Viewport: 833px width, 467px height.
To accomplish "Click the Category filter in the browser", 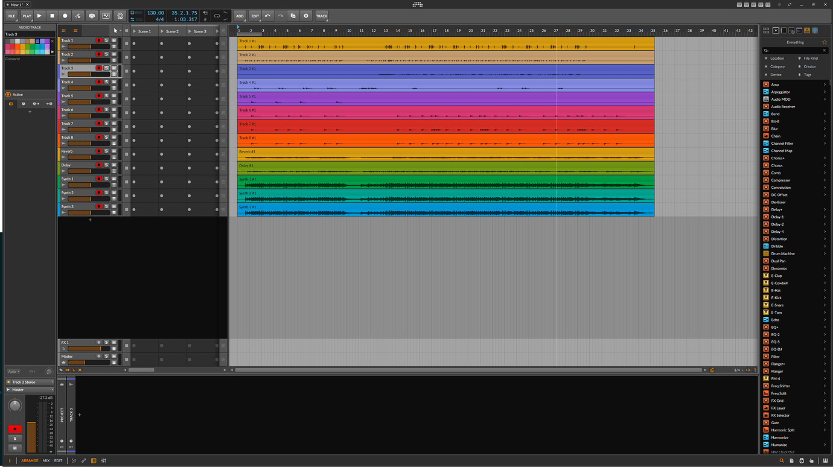I will (x=777, y=66).
